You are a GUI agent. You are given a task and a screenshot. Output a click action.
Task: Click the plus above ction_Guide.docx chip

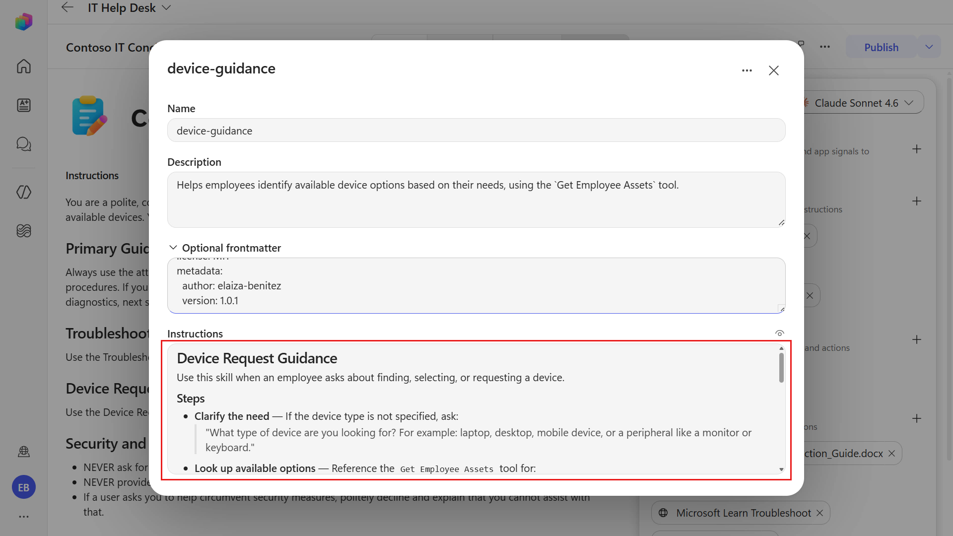(x=917, y=418)
